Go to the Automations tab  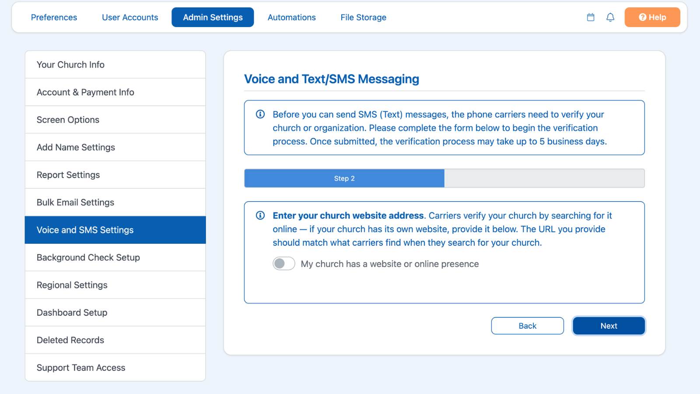[x=292, y=17]
